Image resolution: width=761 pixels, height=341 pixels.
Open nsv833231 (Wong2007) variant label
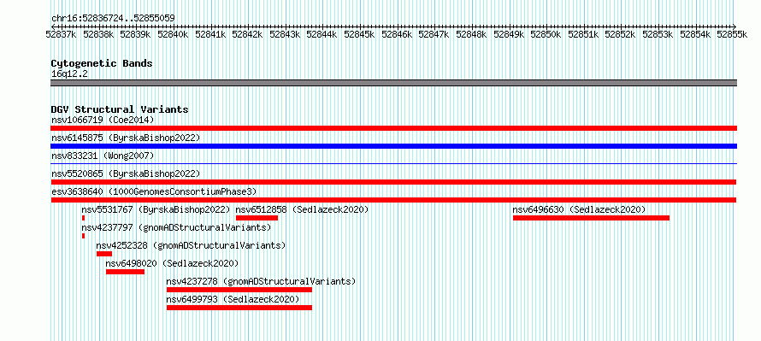pyautogui.click(x=103, y=156)
